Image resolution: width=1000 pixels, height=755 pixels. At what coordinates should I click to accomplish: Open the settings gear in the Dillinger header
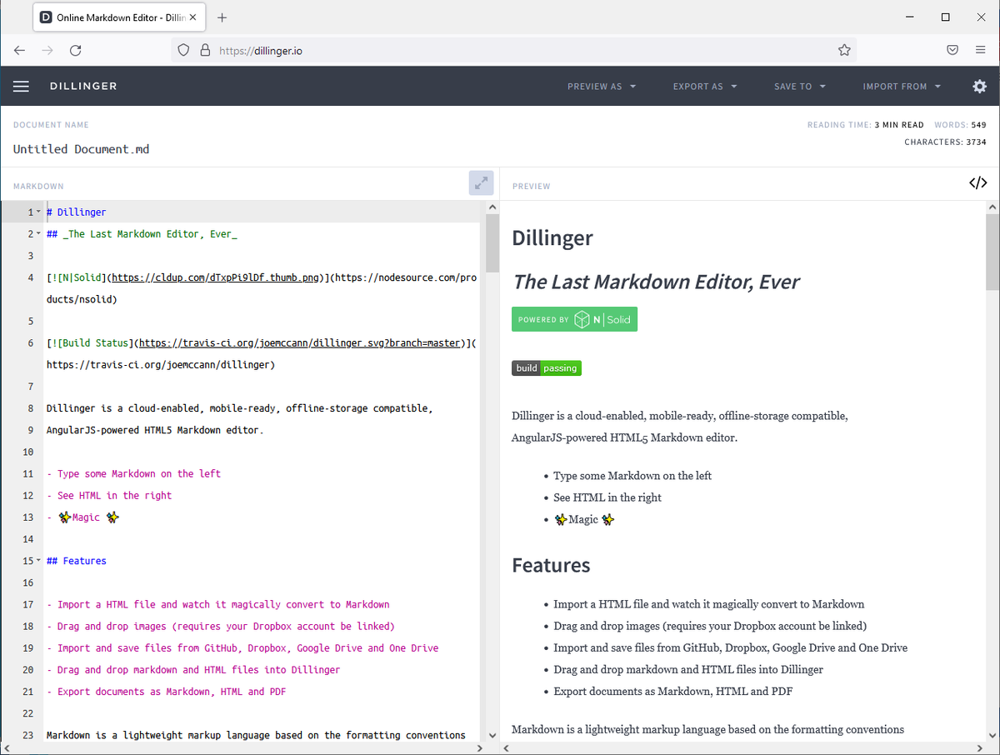(979, 87)
